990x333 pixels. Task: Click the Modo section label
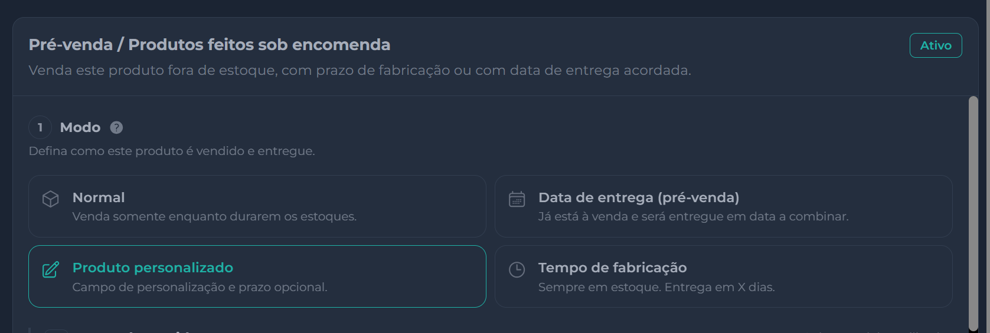pos(80,127)
